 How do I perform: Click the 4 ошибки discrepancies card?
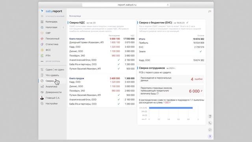(x=172, y=79)
